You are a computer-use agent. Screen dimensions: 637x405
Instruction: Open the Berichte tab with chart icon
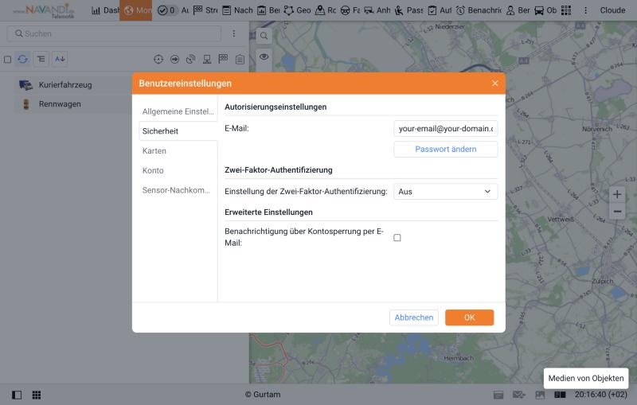click(268, 10)
